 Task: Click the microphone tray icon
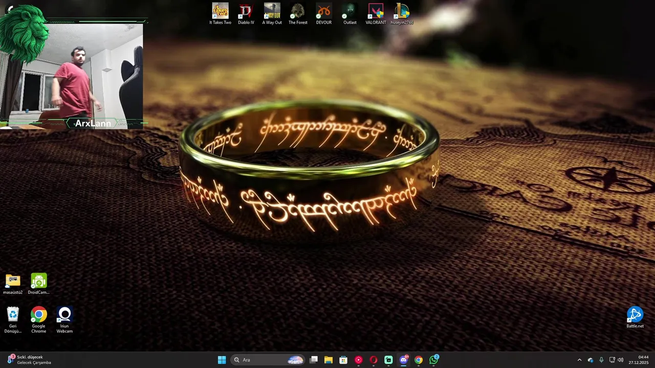[601, 360]
